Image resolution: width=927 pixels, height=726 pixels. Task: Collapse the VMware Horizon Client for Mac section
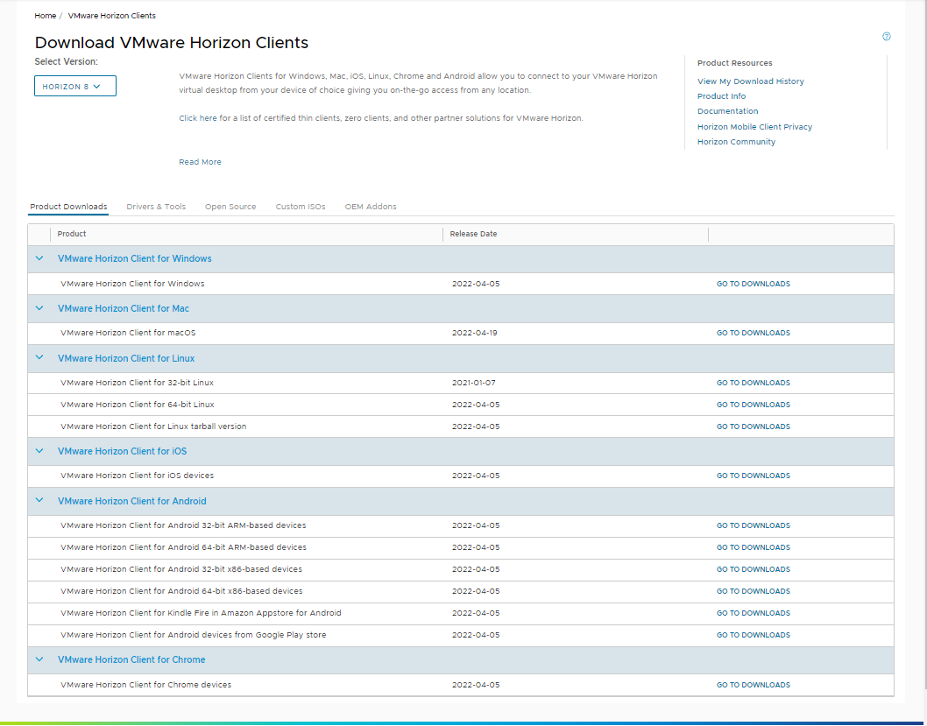coord(39,308)
